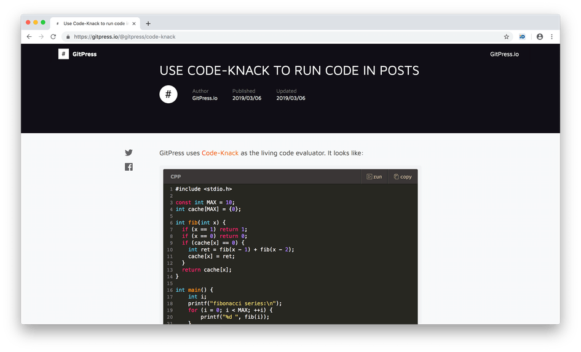Click updated date 2019/03/06

(290, 98)
